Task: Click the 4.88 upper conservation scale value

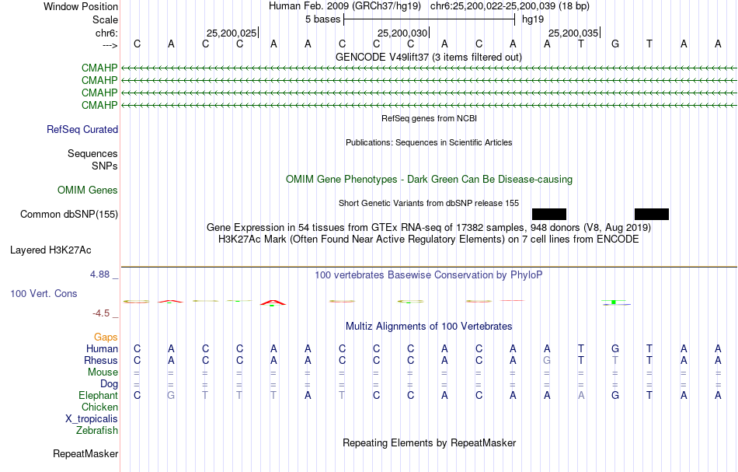Action: point(99,274)
